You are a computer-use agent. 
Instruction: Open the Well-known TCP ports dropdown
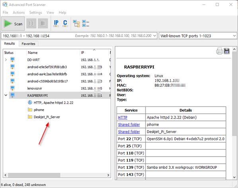[234, 36]
